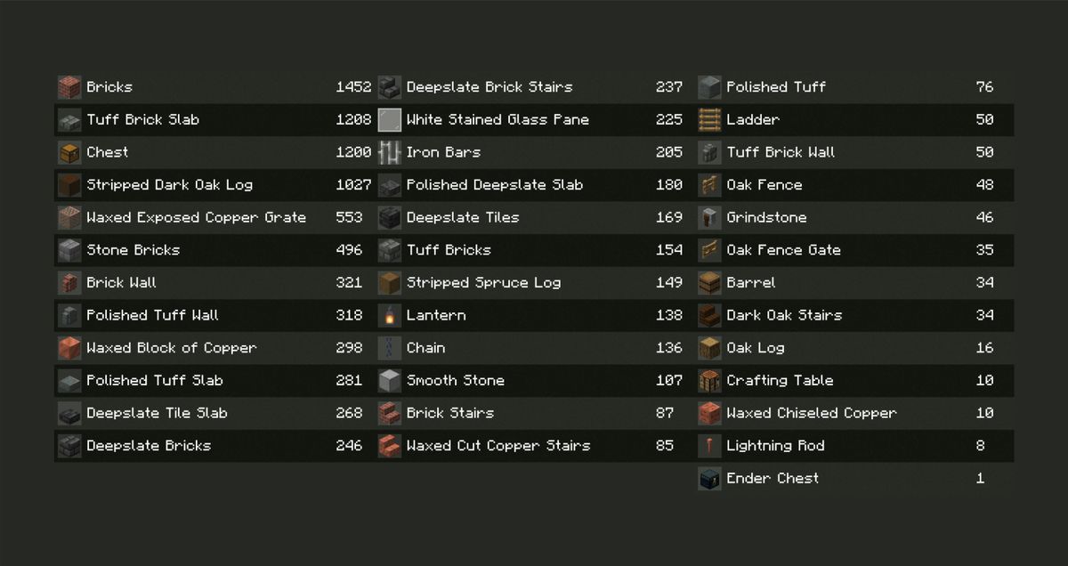Click the Waxed Cut Copper Stairs label

click(498, 446)
